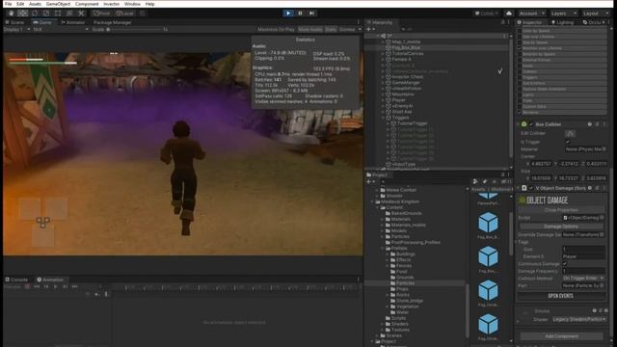The image size is (617, 347).
Task: Click the Add Component button
Action: click(561, 336)
